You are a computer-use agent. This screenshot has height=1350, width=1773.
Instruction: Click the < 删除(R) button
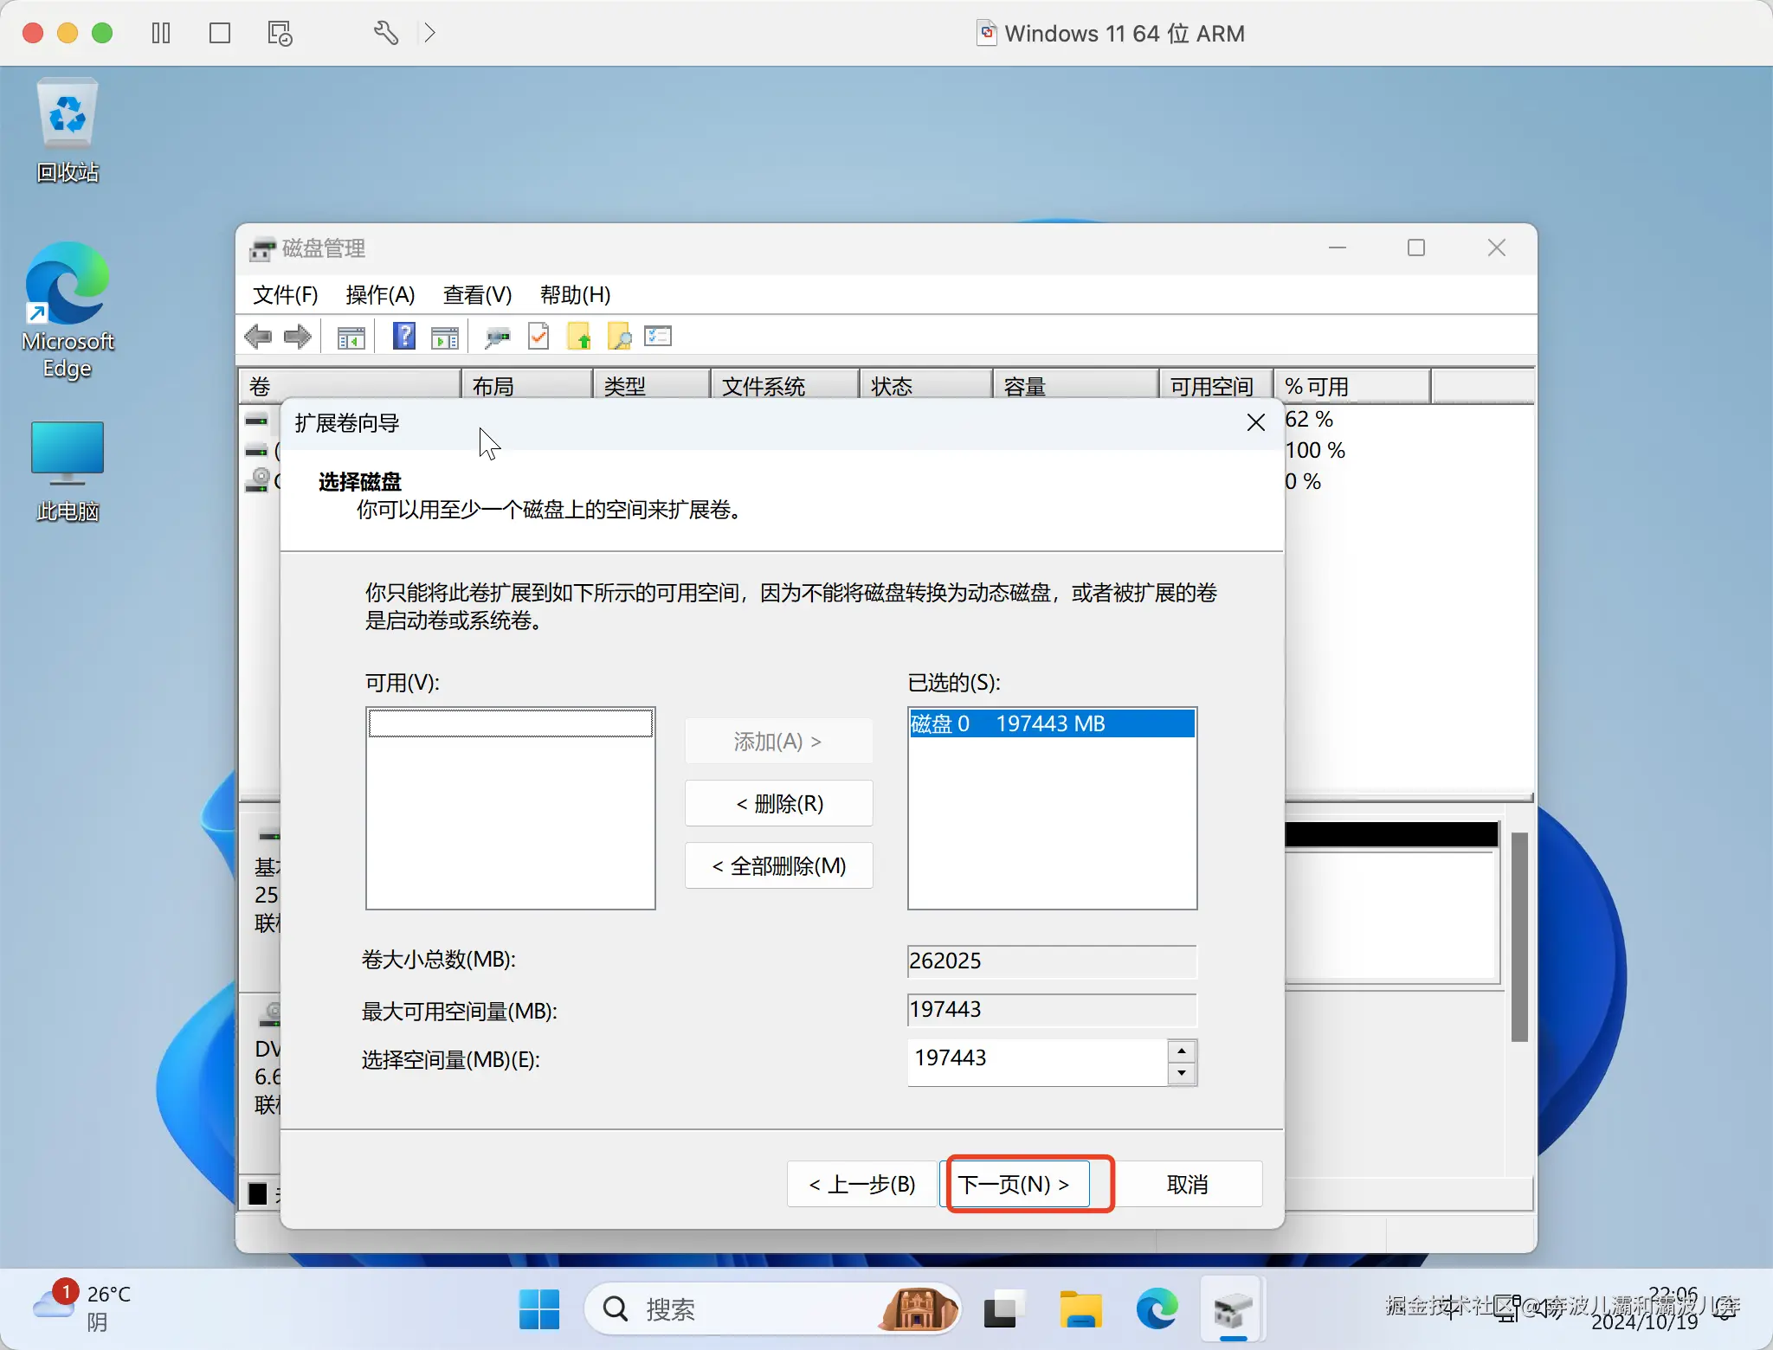click(779, 804)
